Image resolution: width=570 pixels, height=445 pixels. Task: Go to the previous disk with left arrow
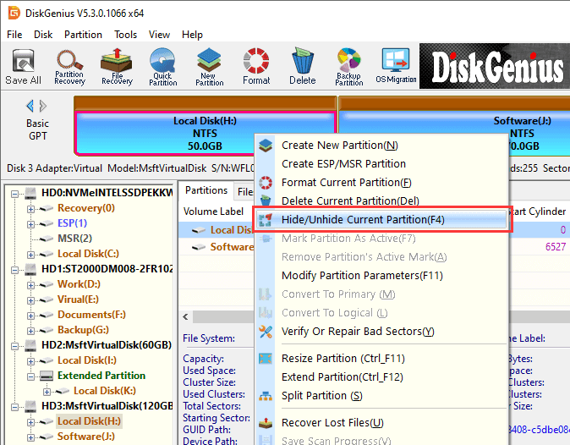[31, 106]
